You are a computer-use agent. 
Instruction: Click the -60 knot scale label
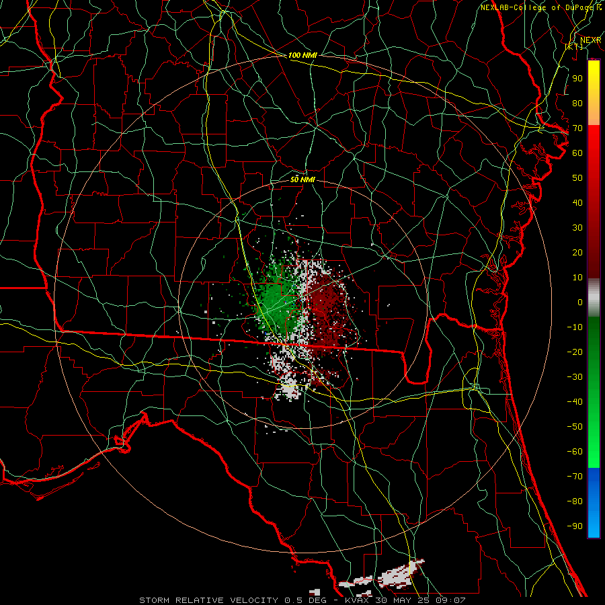point(575,452)
